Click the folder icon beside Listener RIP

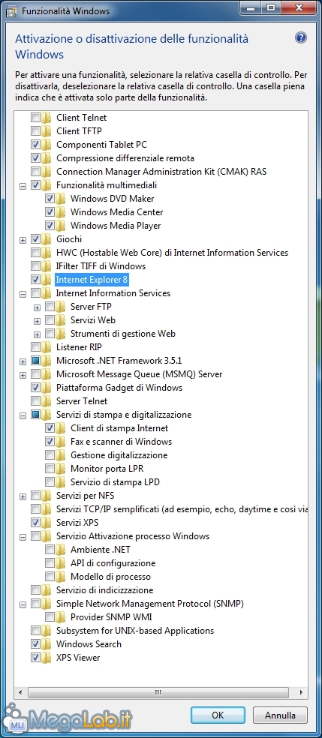tap(46, 347)
